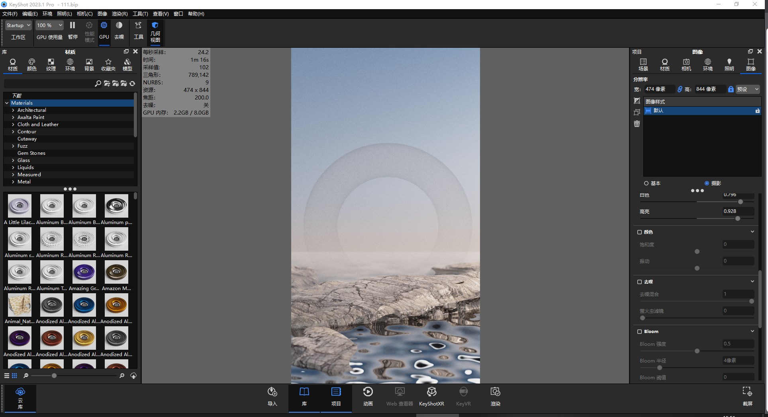Open library Favorites tab
The height and width of the screenshot is (417, 768).
tap(108, 64)
